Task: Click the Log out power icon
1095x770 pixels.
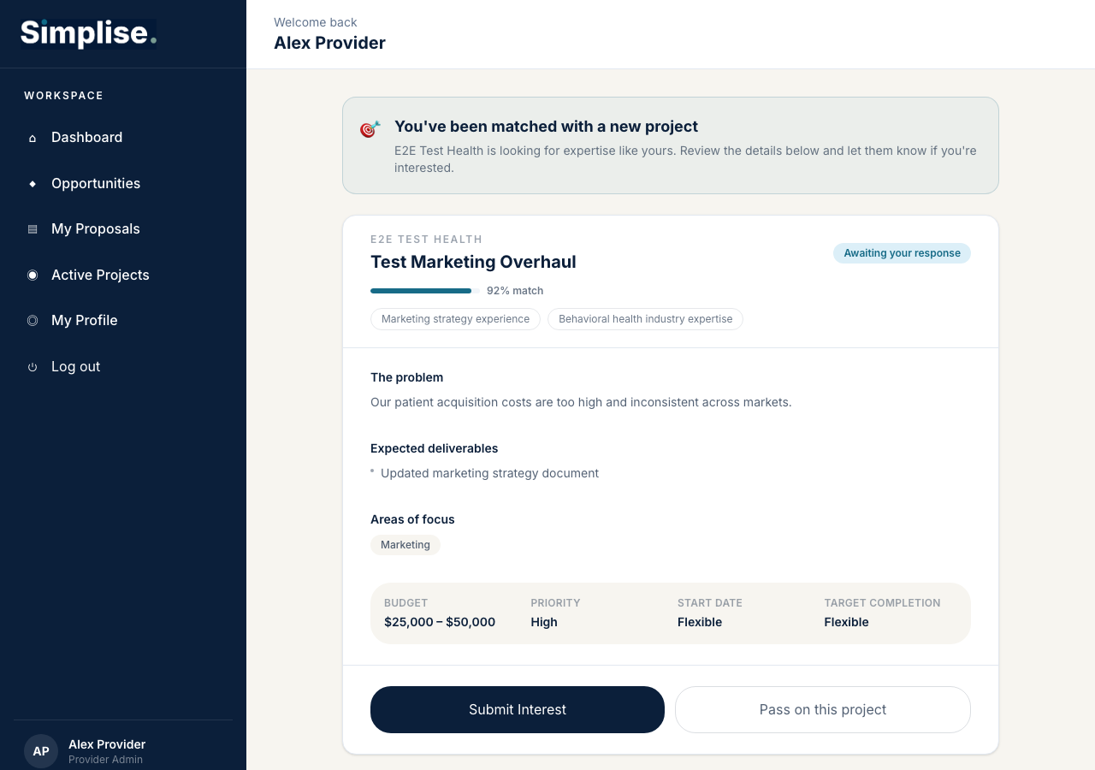Action: tap(33, 366)
